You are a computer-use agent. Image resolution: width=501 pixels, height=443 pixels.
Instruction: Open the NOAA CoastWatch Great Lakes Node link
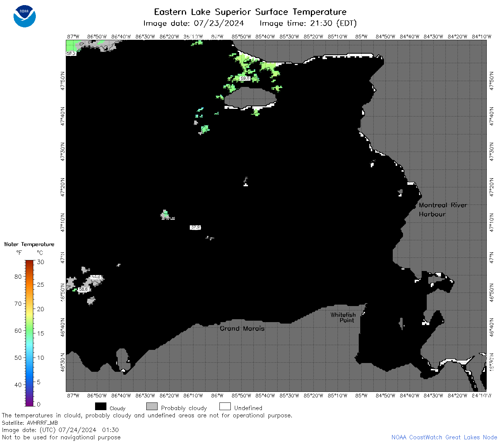pyautogui.click(x=444, y=437)
